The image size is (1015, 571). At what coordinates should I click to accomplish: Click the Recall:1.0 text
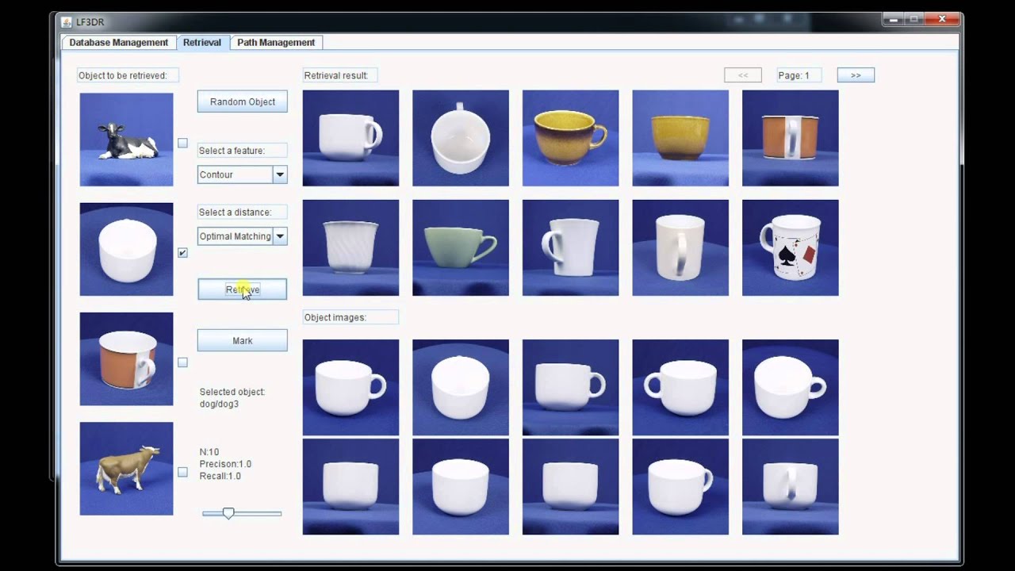[220, 476]
